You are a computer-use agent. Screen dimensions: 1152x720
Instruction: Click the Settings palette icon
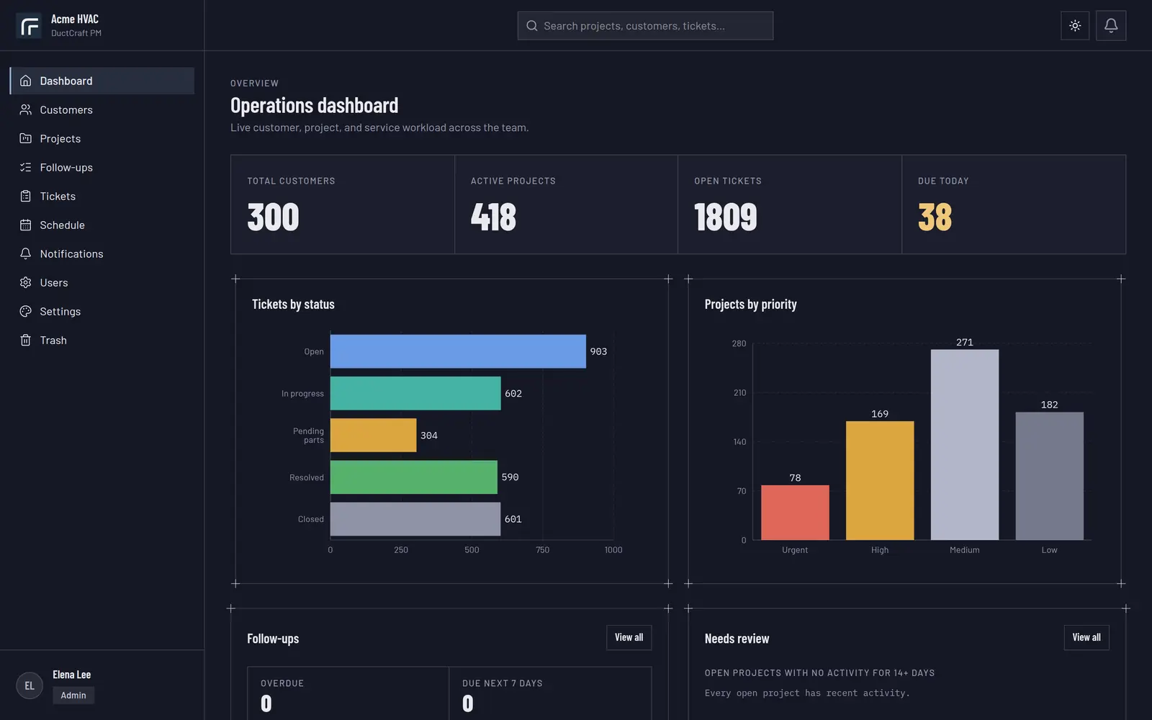tap(26, 311)
